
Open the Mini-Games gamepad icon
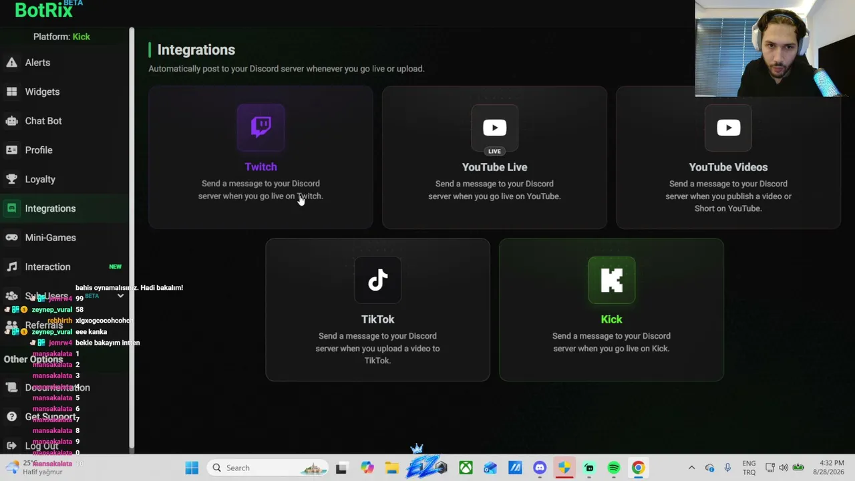tap(11, 238)
